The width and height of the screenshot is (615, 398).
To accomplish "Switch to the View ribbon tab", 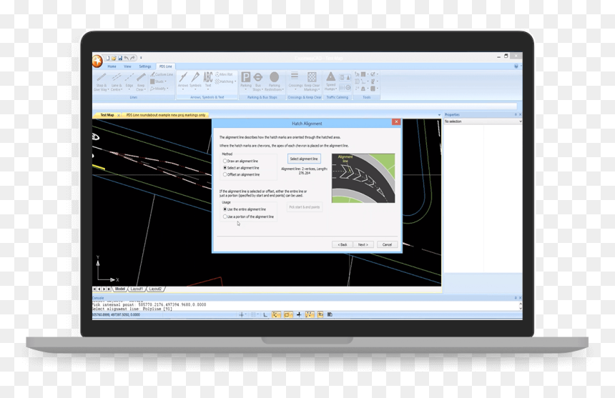I will point(127,66).
